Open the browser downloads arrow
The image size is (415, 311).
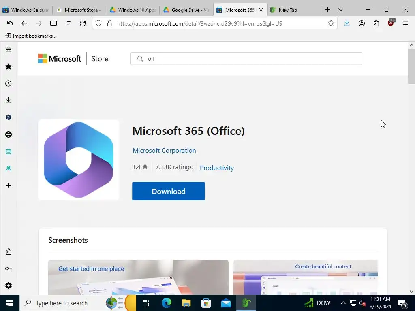coord(347,23)
